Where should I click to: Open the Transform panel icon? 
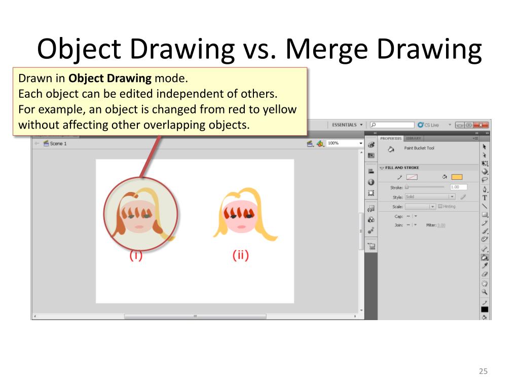(371, 193)
